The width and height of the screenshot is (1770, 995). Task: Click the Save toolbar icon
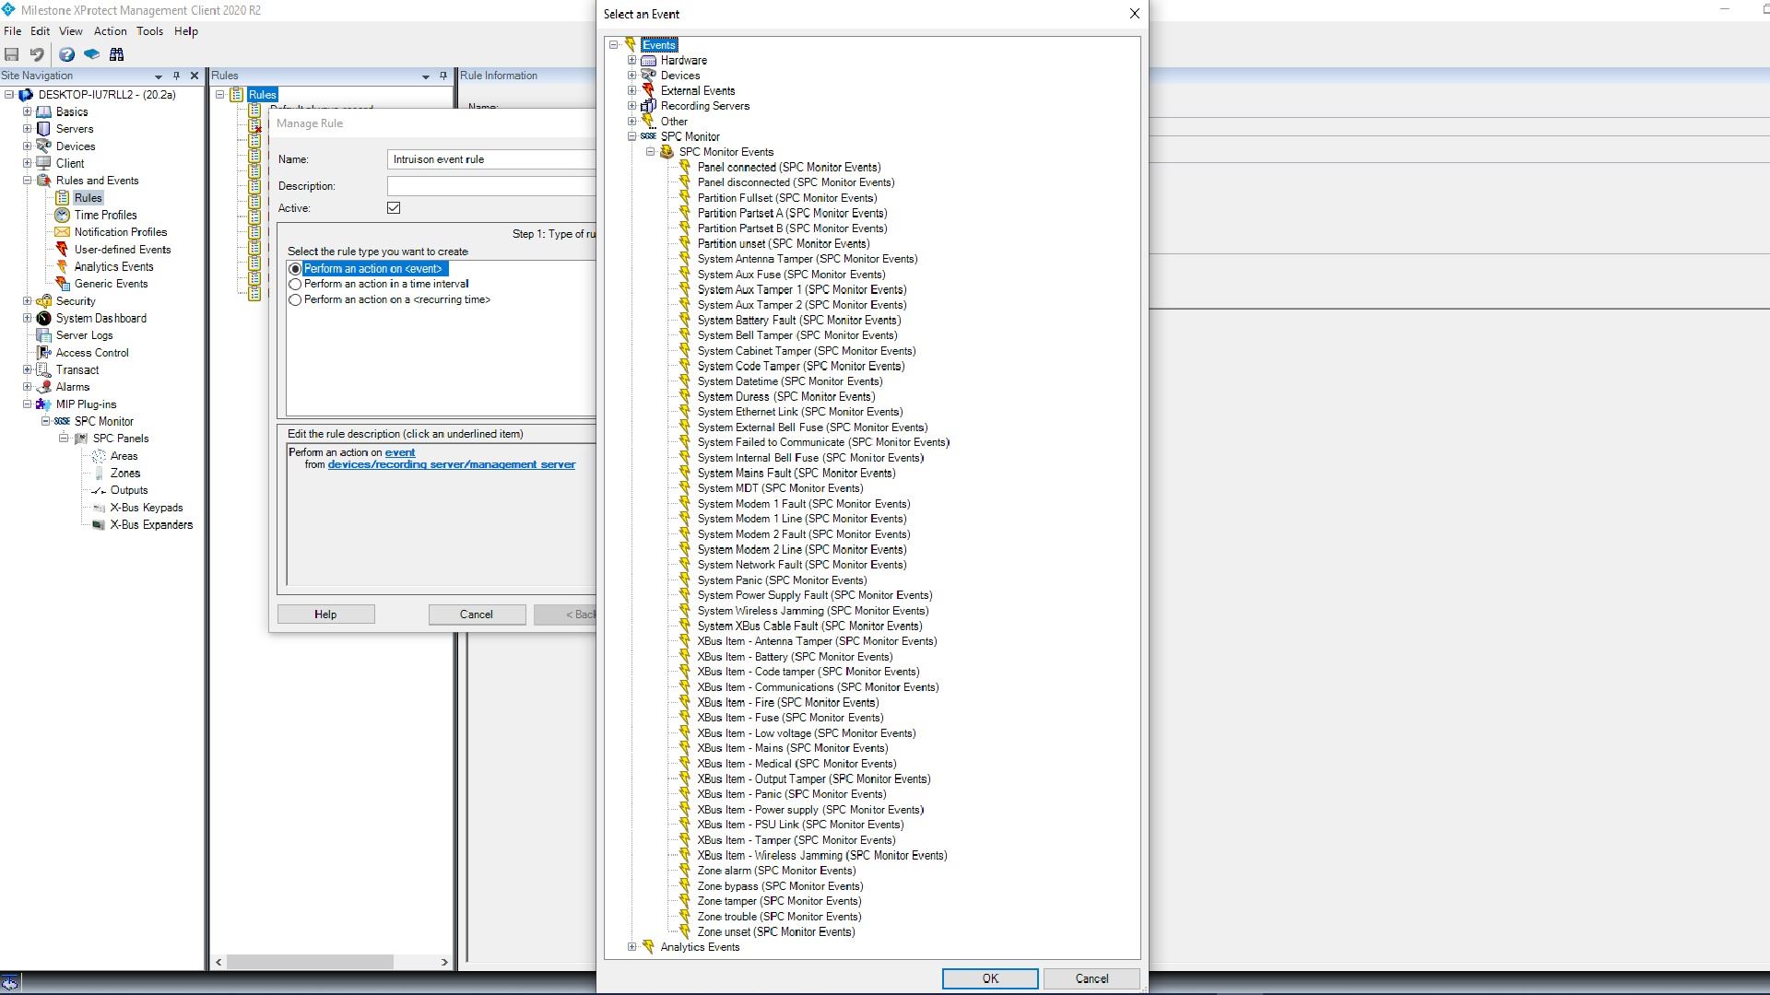coord(12,54)
